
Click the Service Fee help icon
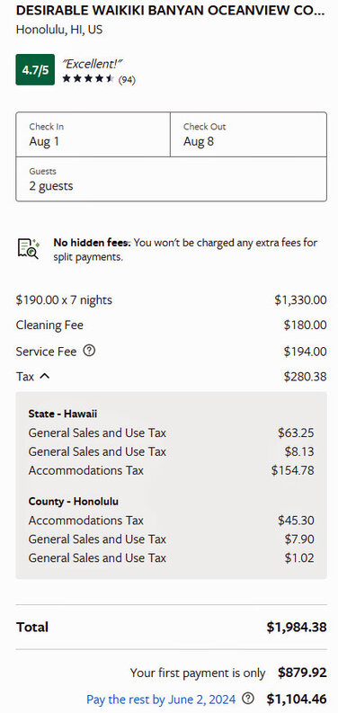click(90, 351)
